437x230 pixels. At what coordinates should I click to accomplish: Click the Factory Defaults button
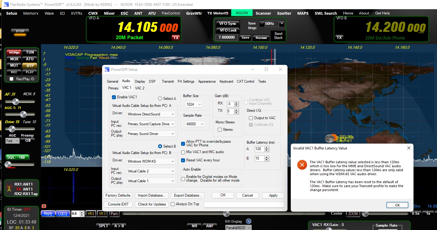(118, 195)
